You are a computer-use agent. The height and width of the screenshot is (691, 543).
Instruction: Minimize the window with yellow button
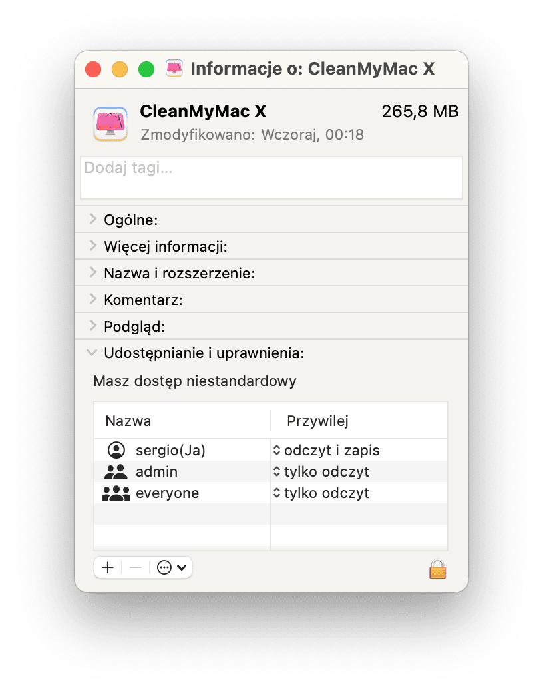[120, 69]
